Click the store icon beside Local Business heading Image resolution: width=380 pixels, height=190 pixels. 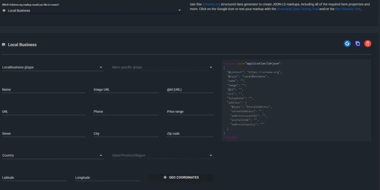(4, 45)
